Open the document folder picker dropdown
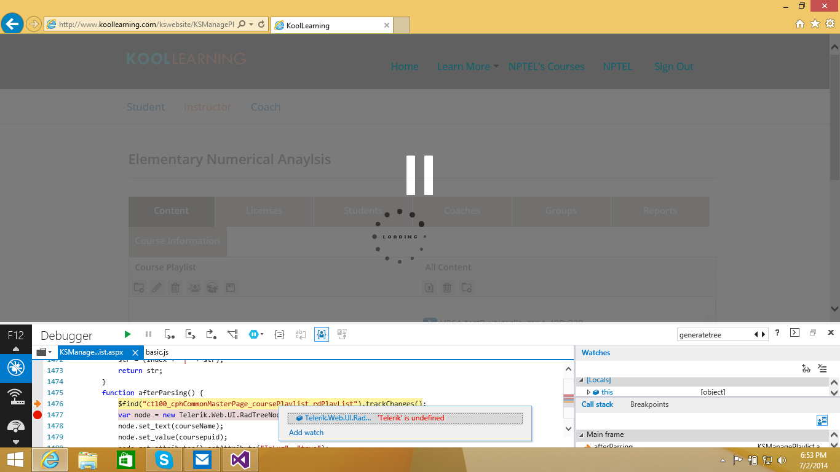This screenshot has width=840, height=472. pyautogui.click(x=44, y=352)
